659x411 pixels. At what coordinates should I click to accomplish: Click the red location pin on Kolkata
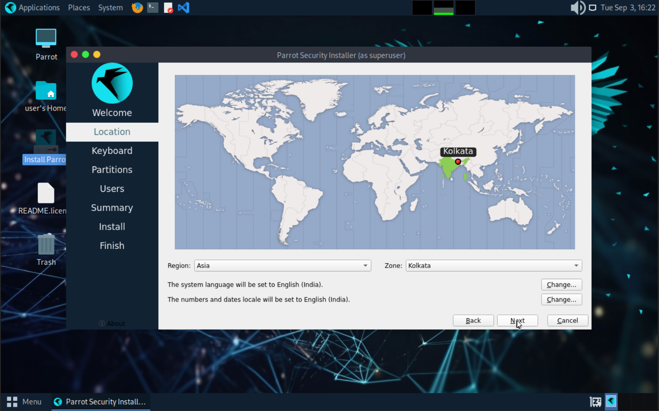point(458,162)
